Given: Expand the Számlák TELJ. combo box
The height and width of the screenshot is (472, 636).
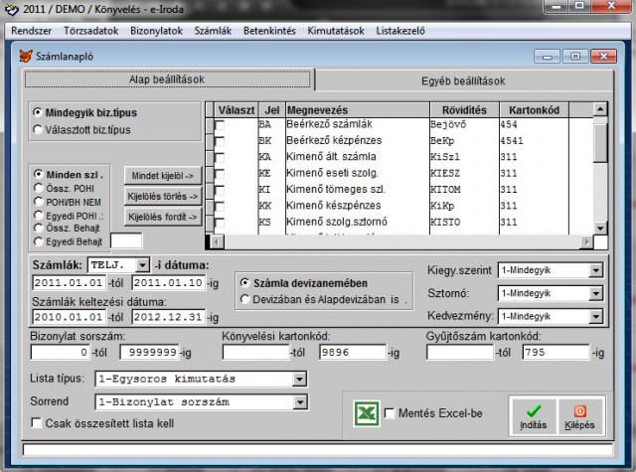Looking at the screenshot, I should 142,265.
